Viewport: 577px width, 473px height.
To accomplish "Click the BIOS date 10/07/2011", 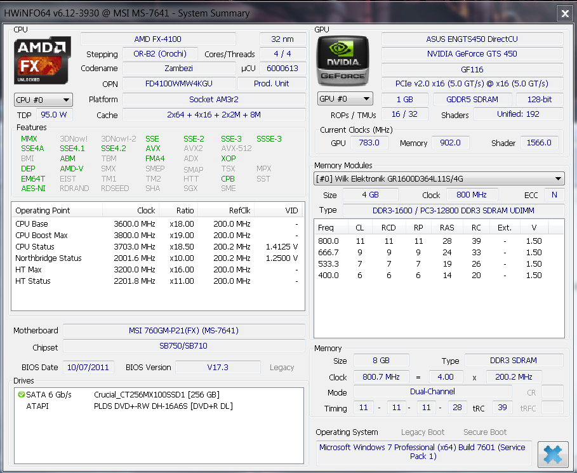I will click(x=88, y=368).
